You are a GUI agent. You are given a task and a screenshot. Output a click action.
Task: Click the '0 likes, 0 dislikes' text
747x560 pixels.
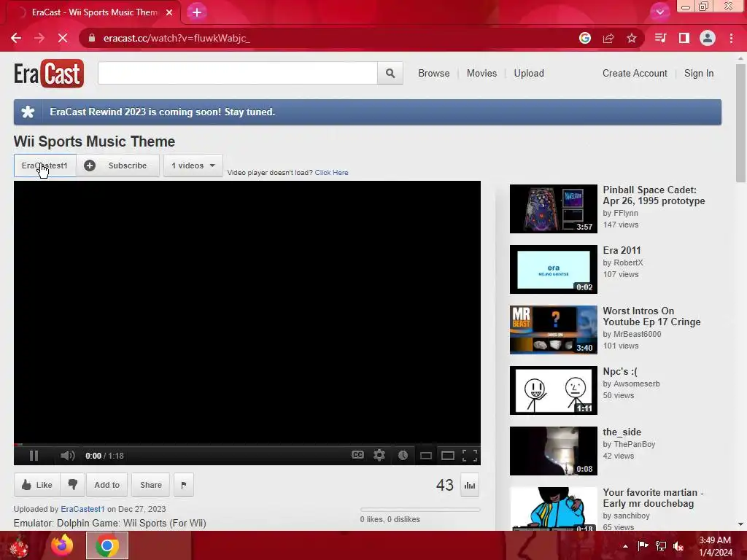pyautogui.click(x=390, y=519)
